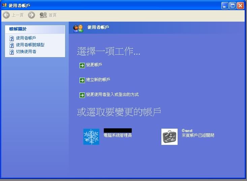Viewport: 247px width, 181px height.
Task: Click green arrow icon beside 建立新的帳戶
Action: click(82, 80)
